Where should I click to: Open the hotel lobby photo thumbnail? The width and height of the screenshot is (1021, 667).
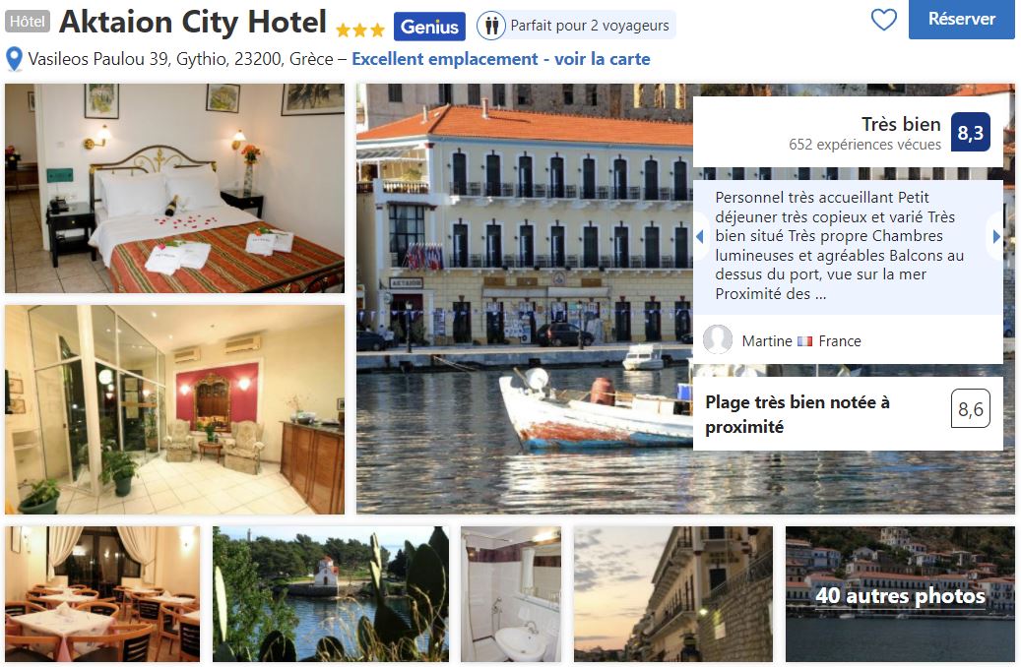point(174,410)
